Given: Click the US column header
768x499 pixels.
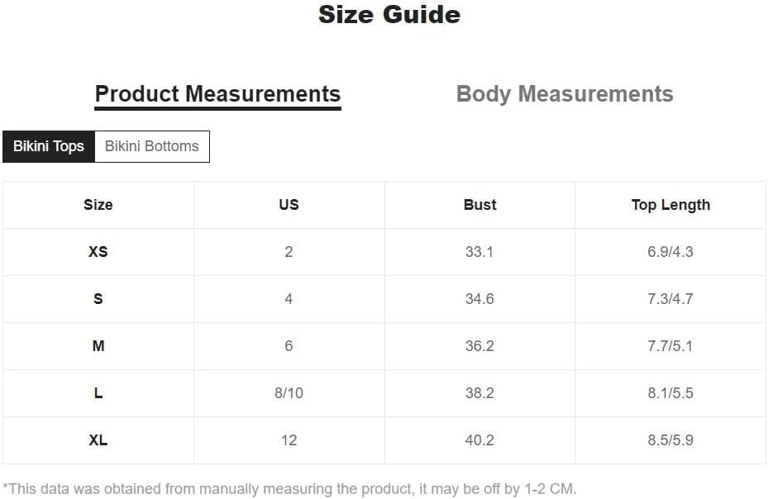Looking at the screenshot, I should coord(289,205).
